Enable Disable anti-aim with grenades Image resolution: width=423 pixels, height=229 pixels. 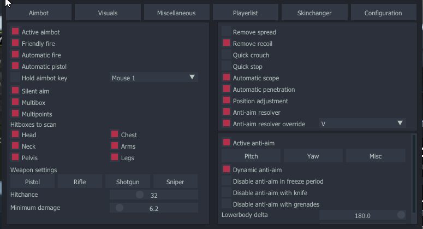click(227, 204)
